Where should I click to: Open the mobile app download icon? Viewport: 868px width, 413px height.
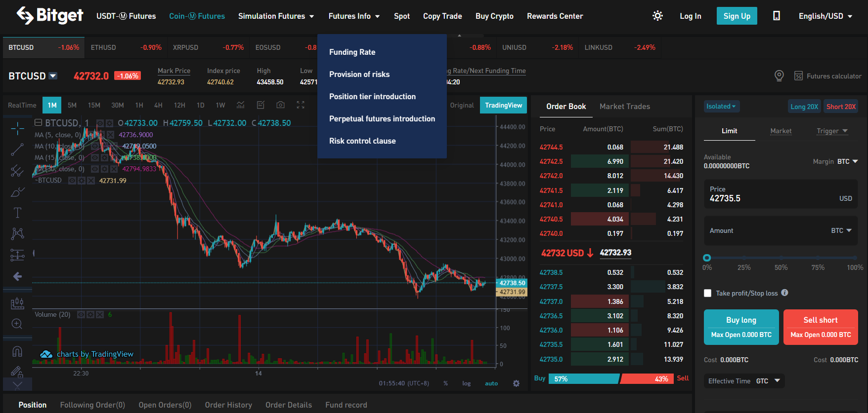(777, 16)
